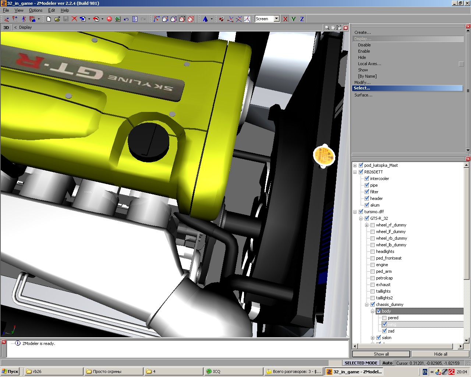This screenshot has width=471, height=377.
Task: Click the red X delete icon
Action: (74, 19)
